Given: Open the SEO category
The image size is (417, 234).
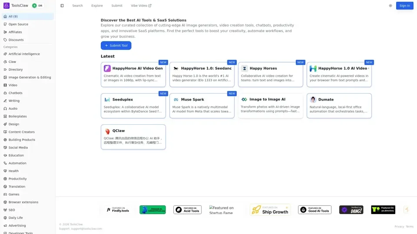Looking at the screenshot, I should 28,210.
